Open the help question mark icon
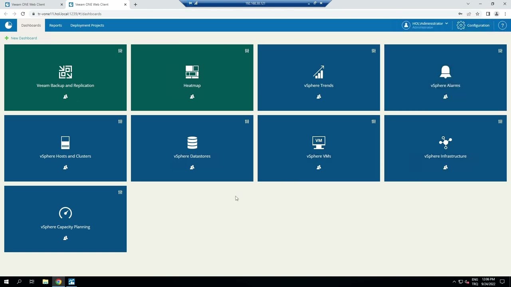Screen dimensions: 511x287 coord(503,25)
